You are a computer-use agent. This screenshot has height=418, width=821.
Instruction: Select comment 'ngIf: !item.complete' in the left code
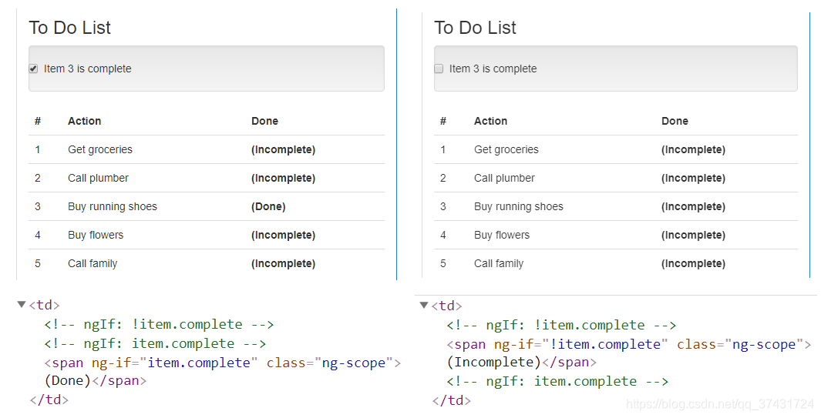159,324
